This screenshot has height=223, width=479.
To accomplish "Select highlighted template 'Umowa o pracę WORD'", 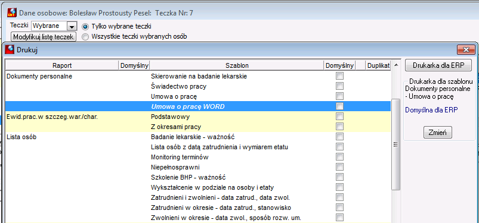I will click(188, 106).
